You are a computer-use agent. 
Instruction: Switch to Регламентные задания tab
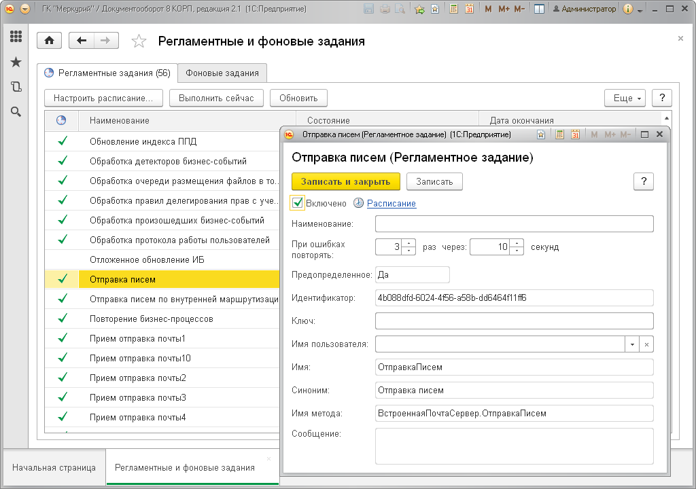pos(107,73)
